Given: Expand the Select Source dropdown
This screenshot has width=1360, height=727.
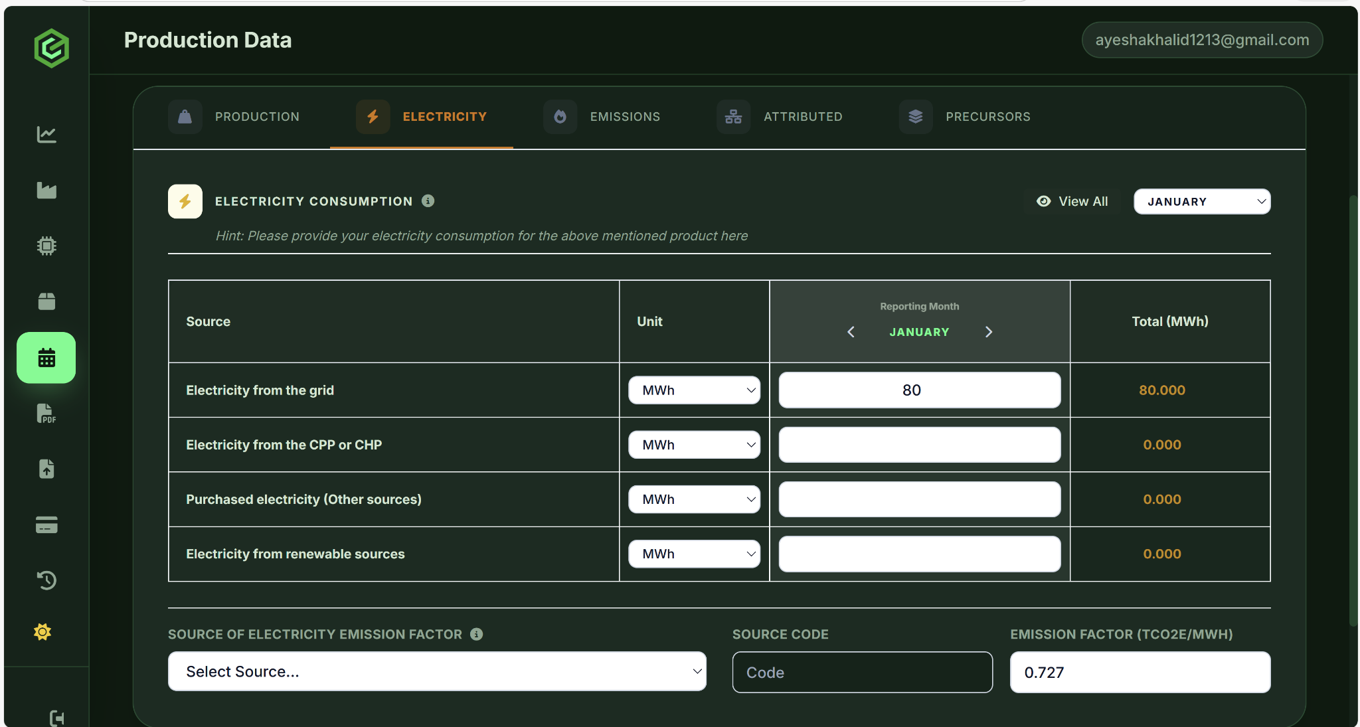Looking at the screenshot, I should [x=437, y=671].
